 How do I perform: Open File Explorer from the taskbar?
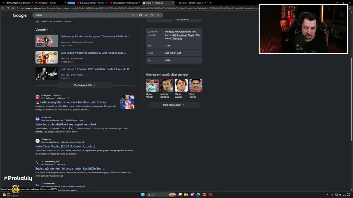(x=186, y=195)
